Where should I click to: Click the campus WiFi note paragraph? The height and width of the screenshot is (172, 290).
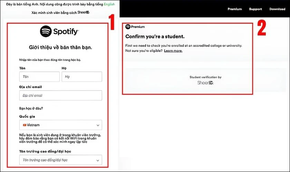[60, 138]
